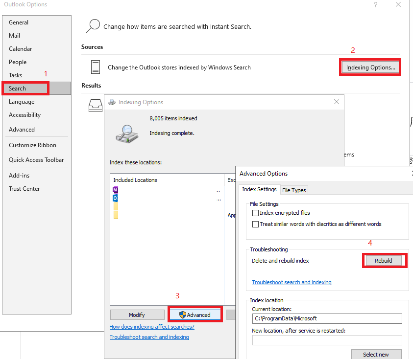Image resolution: width=413 pixels, height=359 pixels.
Task: Click the Results section heading
Action: point(91,86)
